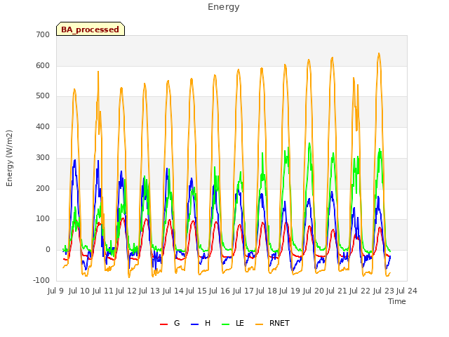Click the Jul 20 x-axis tick label
This screenshot has width=449, height=337.
click(313, 291)
